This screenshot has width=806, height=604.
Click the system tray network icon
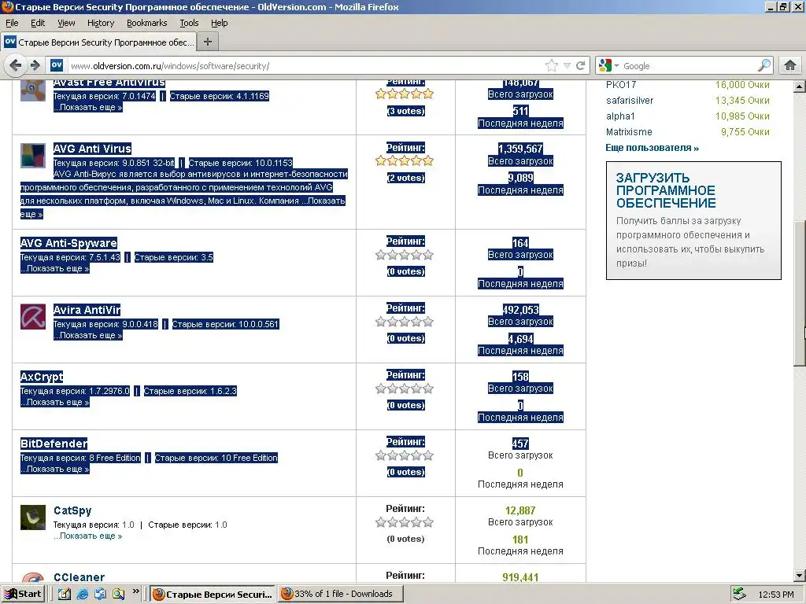[x=739, y=594]
